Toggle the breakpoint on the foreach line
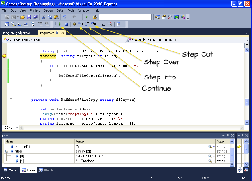252x181 pixels. point(4,56)
